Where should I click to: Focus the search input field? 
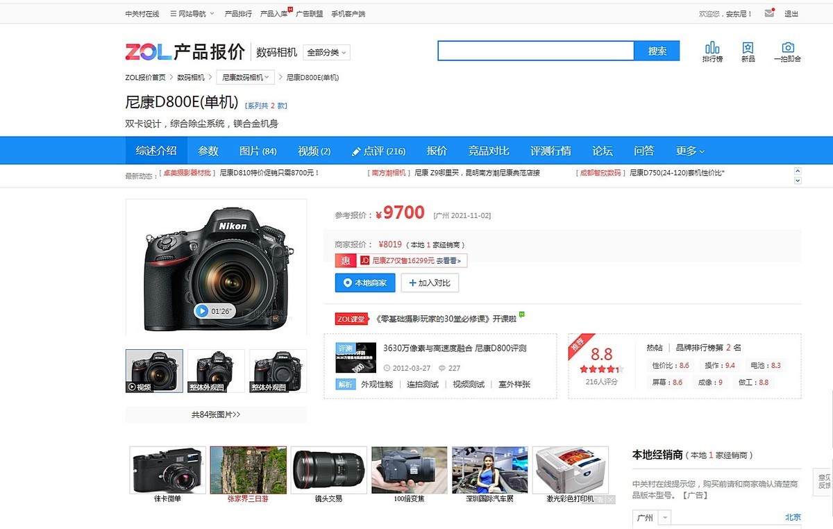536,51
